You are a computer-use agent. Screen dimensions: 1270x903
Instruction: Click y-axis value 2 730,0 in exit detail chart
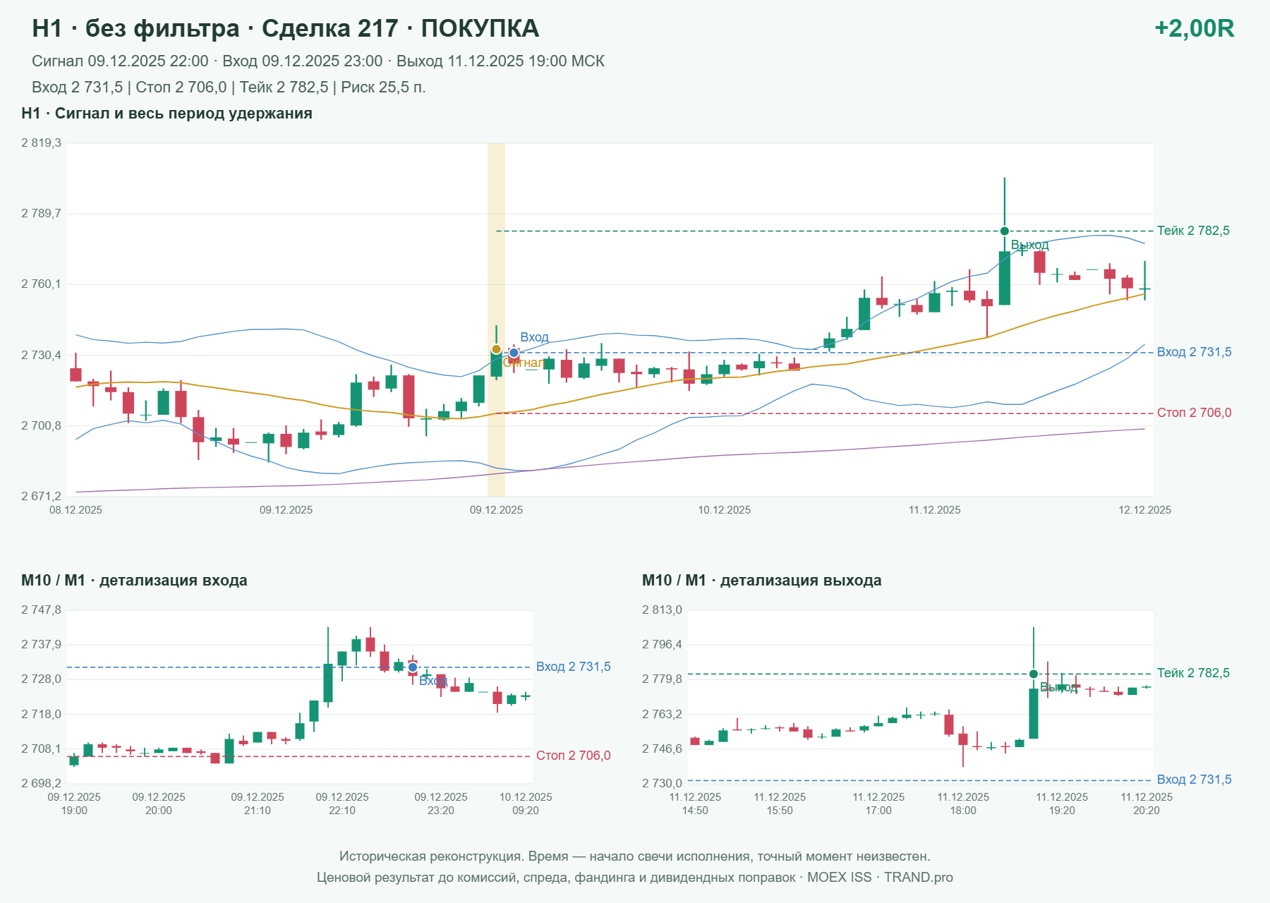pyautogui.click(x=662, y=784)
